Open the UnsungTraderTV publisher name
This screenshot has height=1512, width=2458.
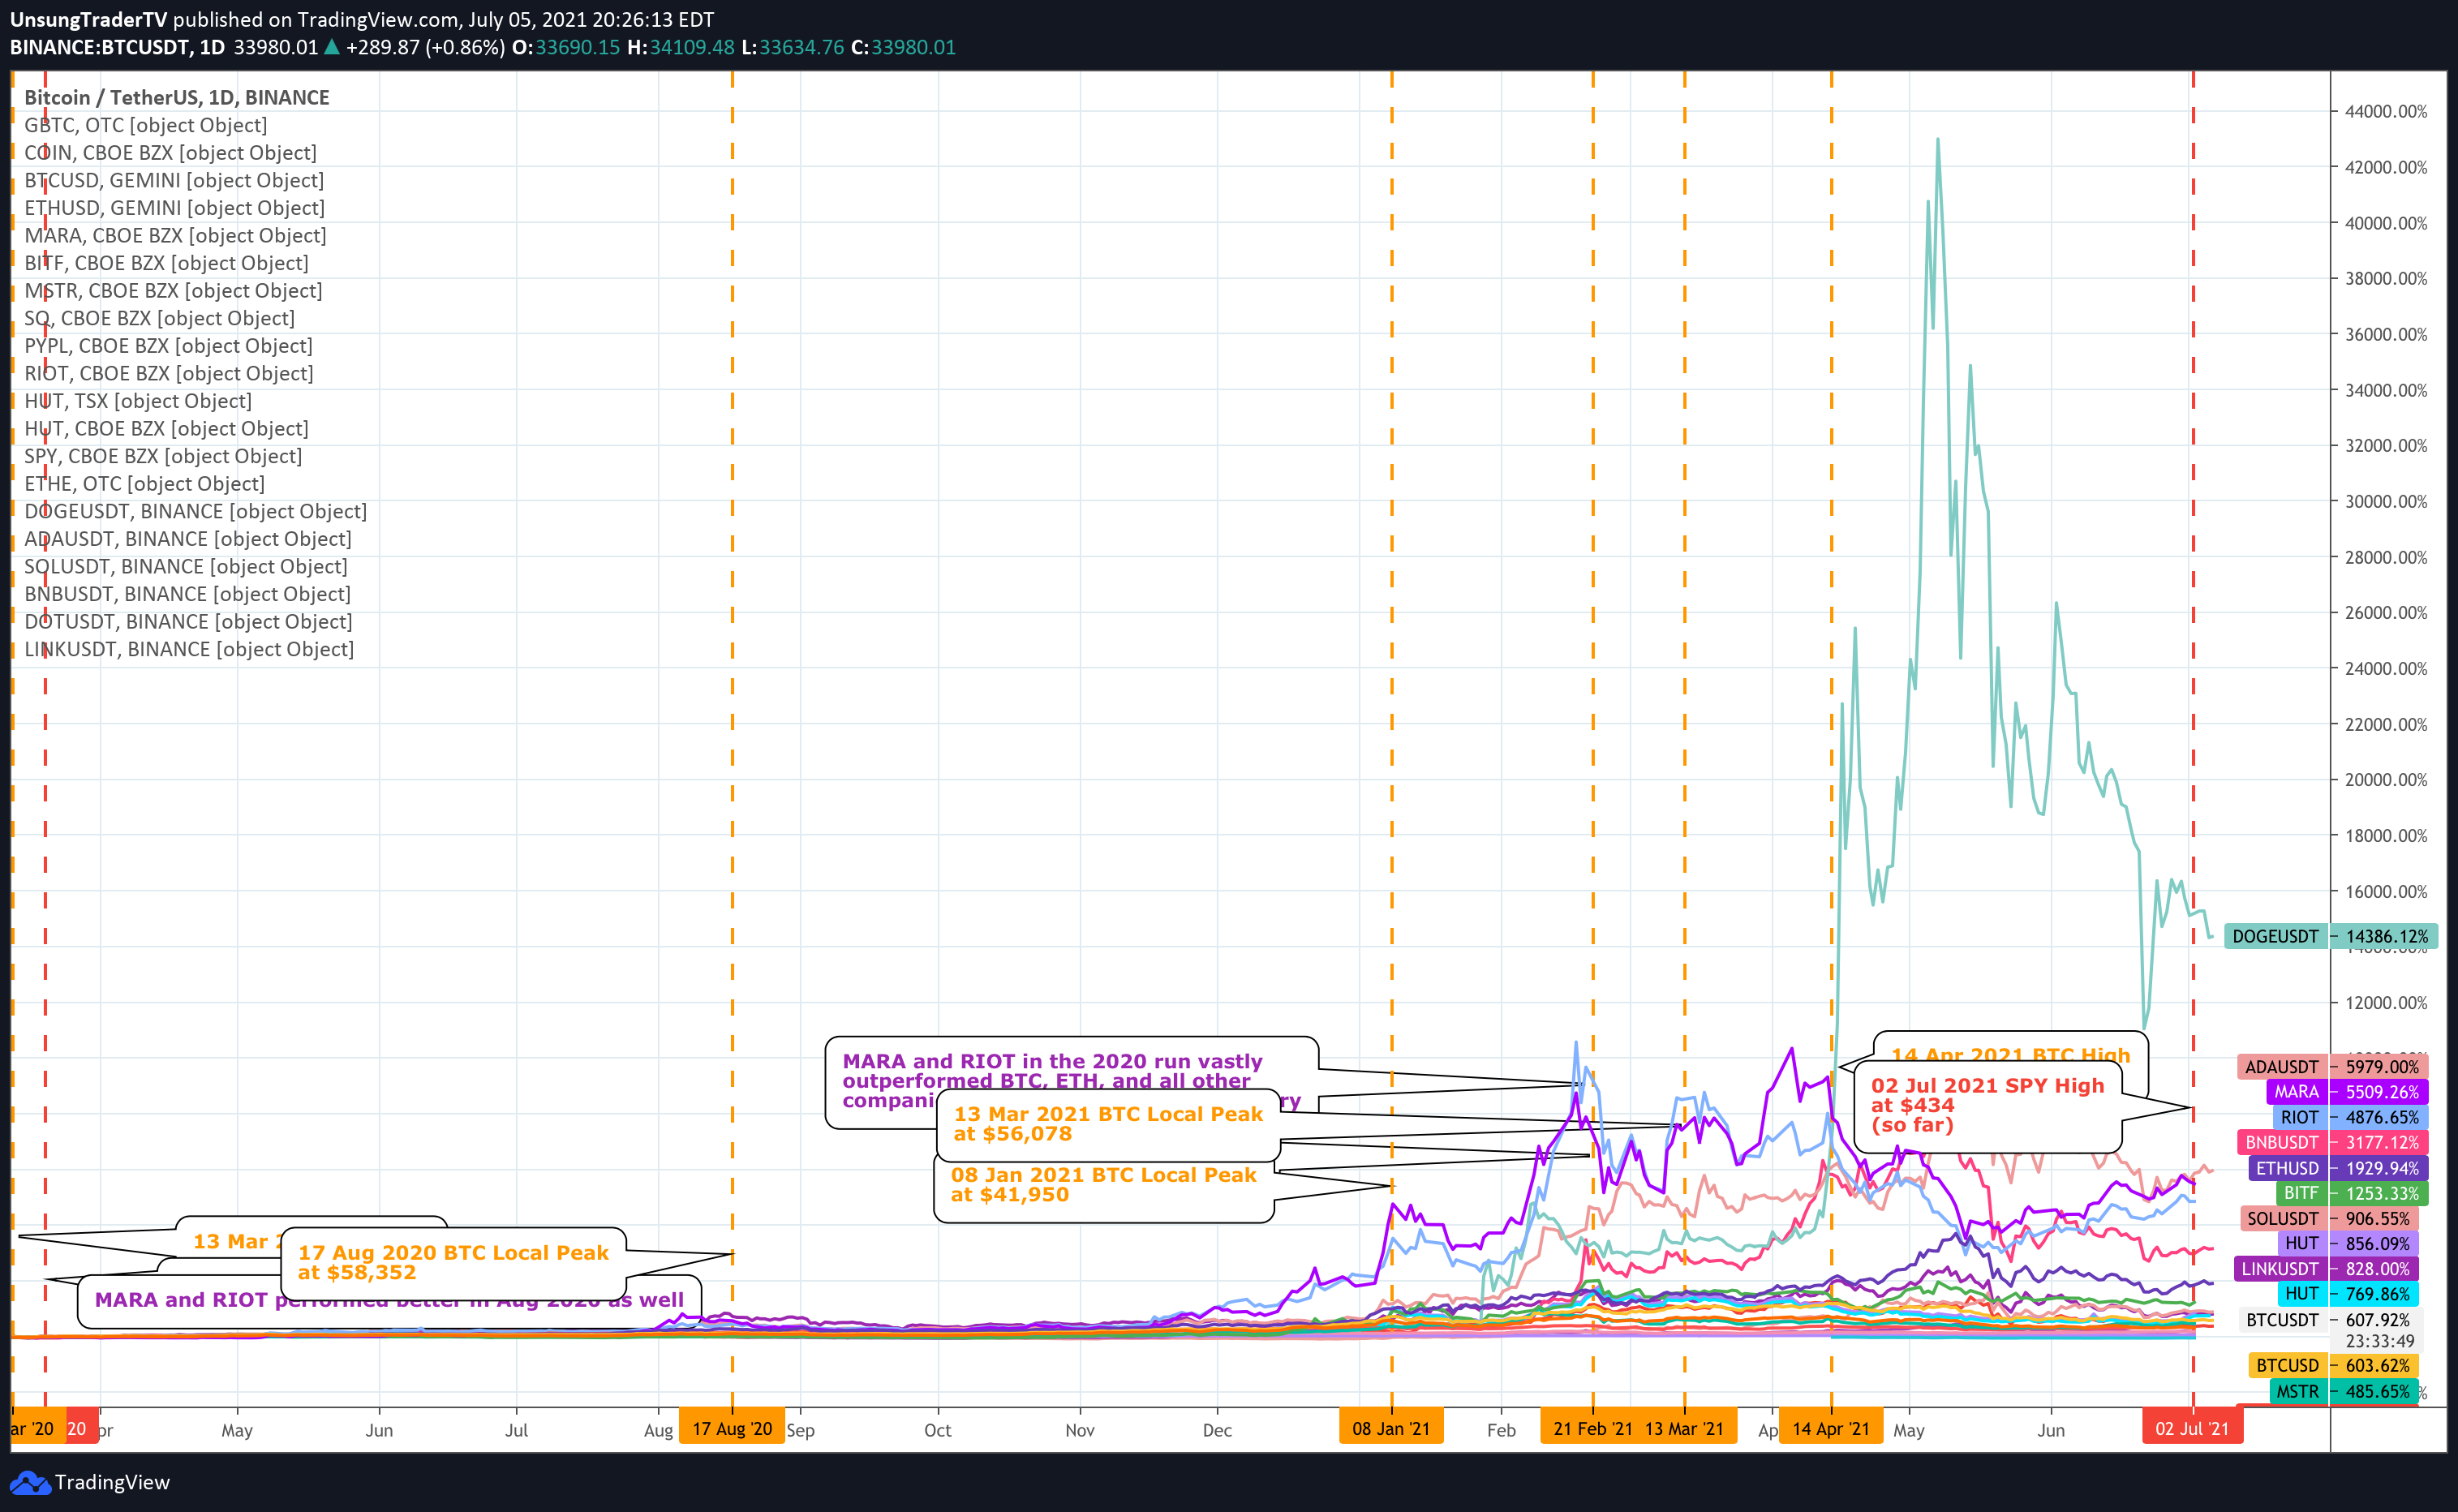point(89,19)
